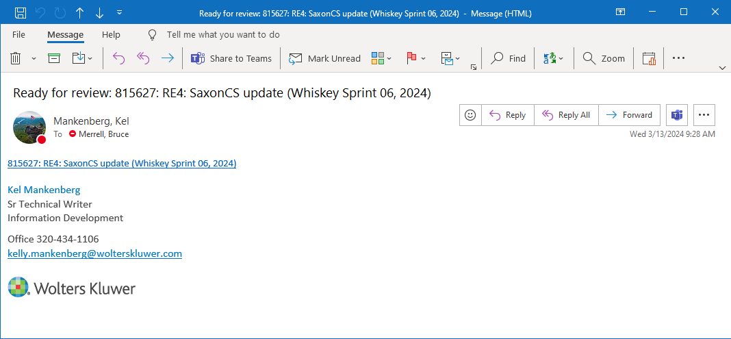The height and width of the screenshot is (339, 731).
Task: Click the Ribbon Display Options chevron
Action: pos(722,68)
